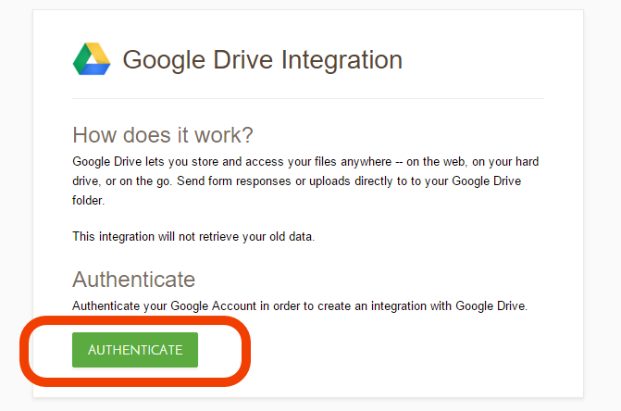This screenshot has height=411, width=621.
Task: Click the Authenticate section heading
Action: tap(134, 280)
